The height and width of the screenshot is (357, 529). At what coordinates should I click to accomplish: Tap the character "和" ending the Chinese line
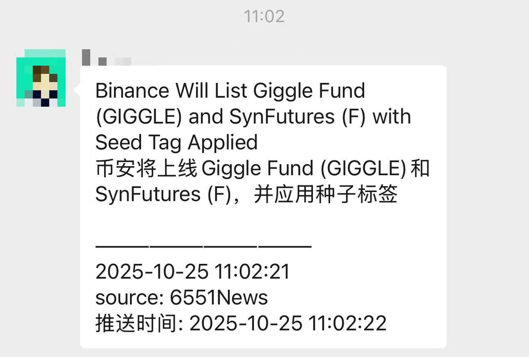420,169
